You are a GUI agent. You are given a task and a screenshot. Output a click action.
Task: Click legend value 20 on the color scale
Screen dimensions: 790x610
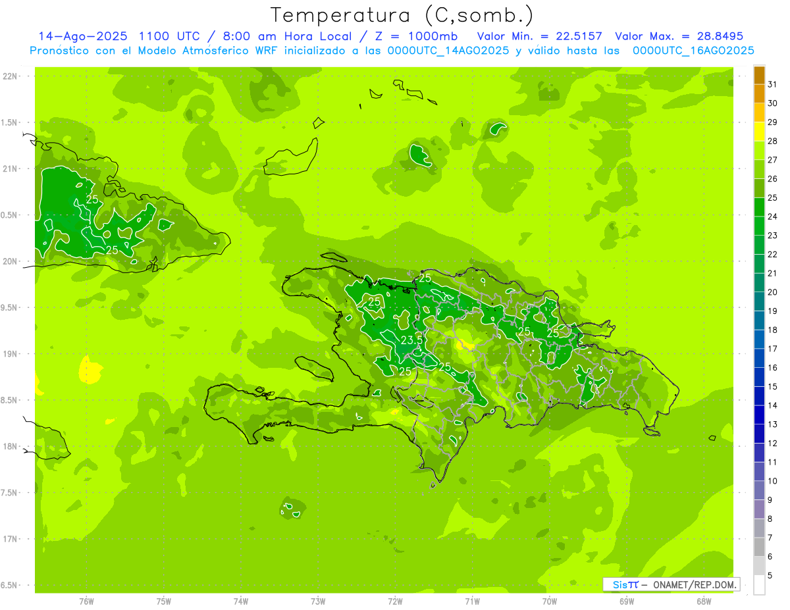772,292
